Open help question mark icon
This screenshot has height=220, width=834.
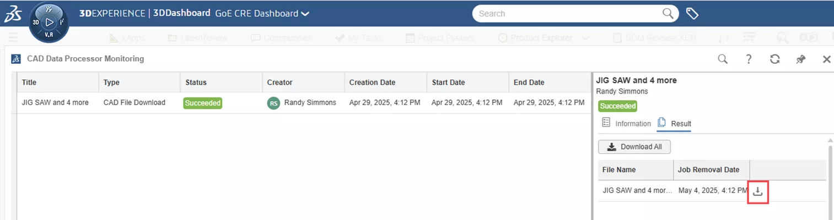(x=749, y=59)
